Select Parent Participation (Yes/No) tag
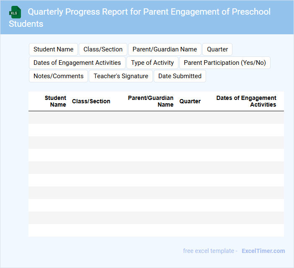Screen dimensions: 294x268 tap(225, 63)
